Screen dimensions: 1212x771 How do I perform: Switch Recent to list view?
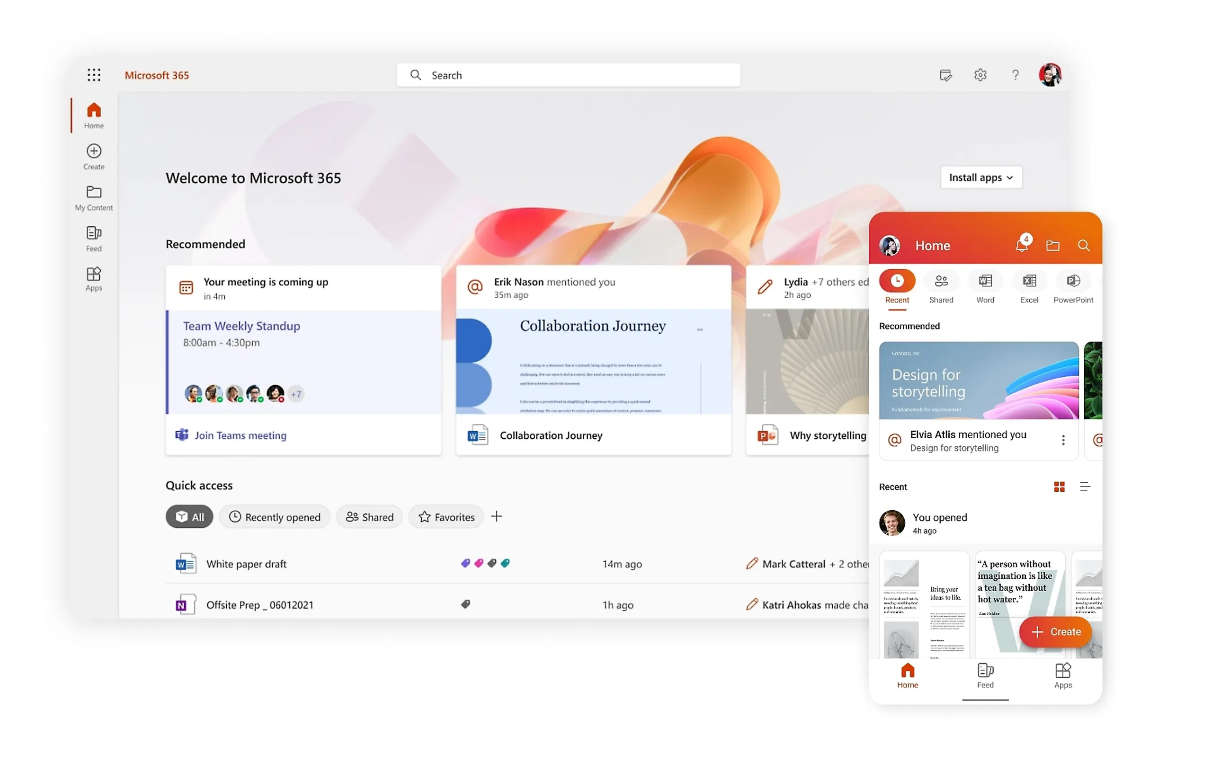coord(1085,487)
